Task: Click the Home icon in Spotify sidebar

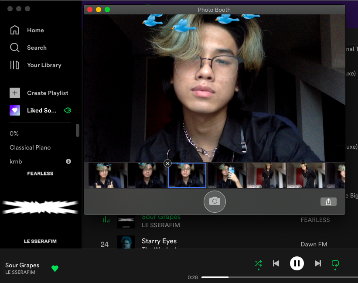Action: pos(15,30)
